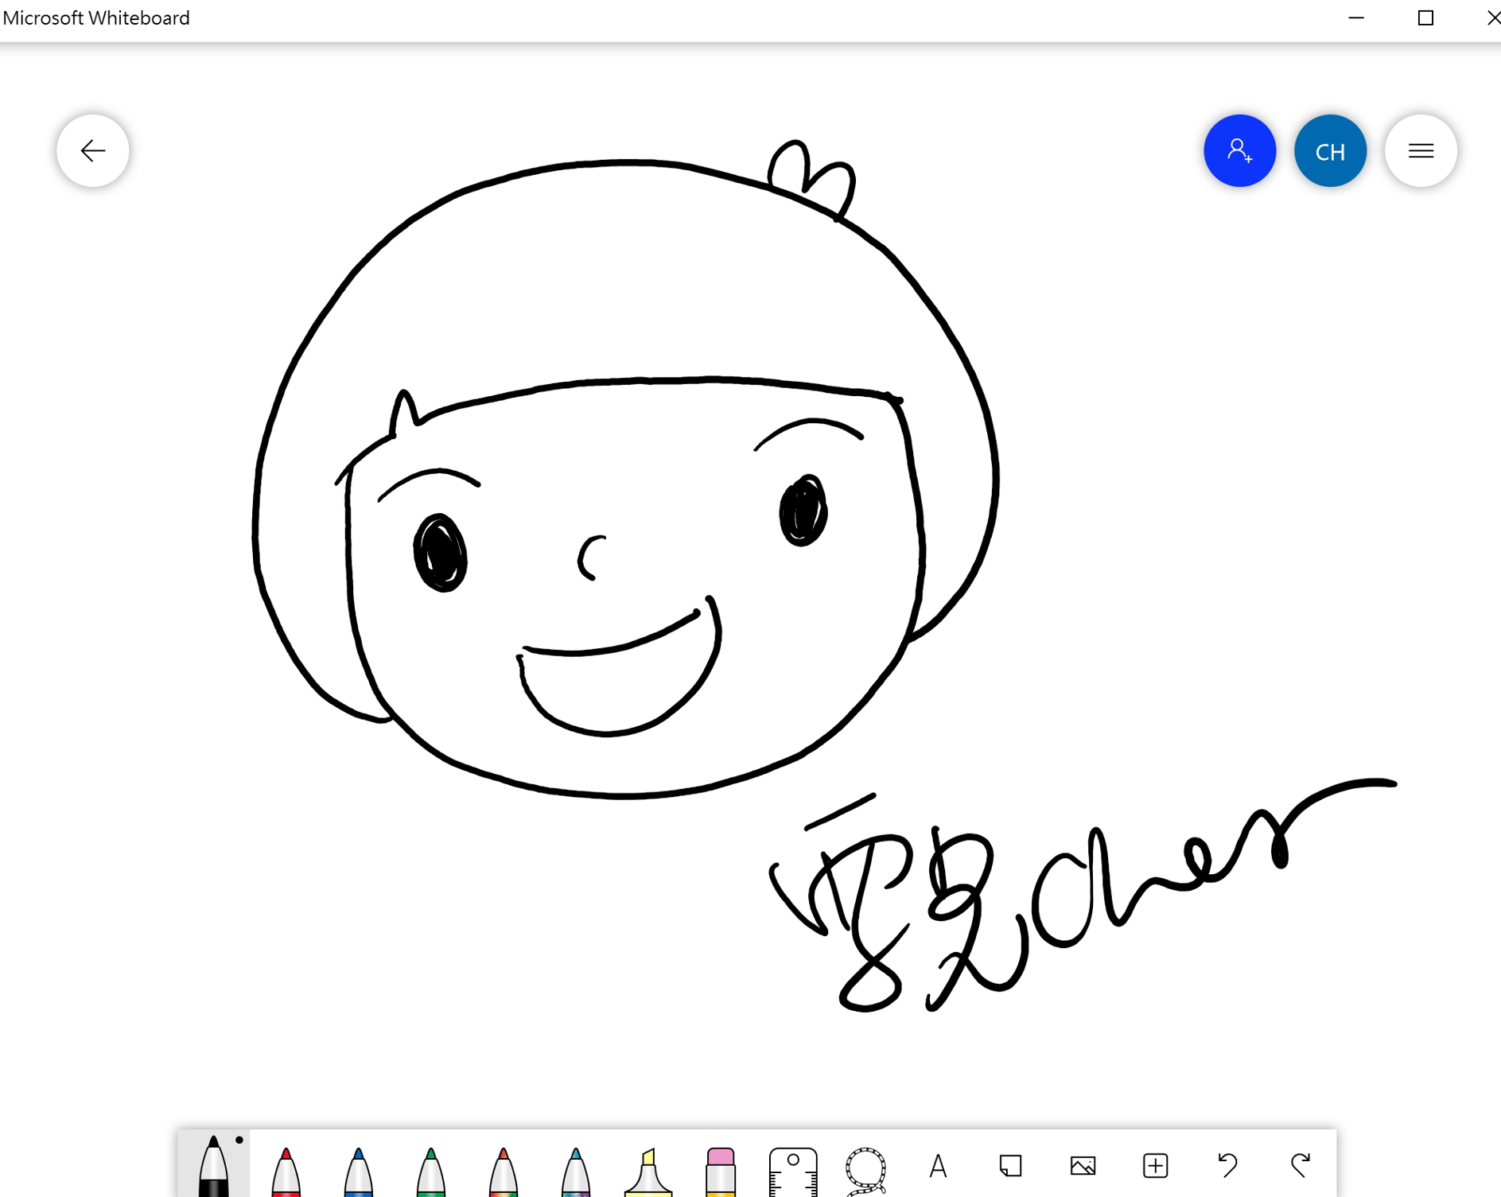
Task: Redo the last action
Action: 1301,1166
